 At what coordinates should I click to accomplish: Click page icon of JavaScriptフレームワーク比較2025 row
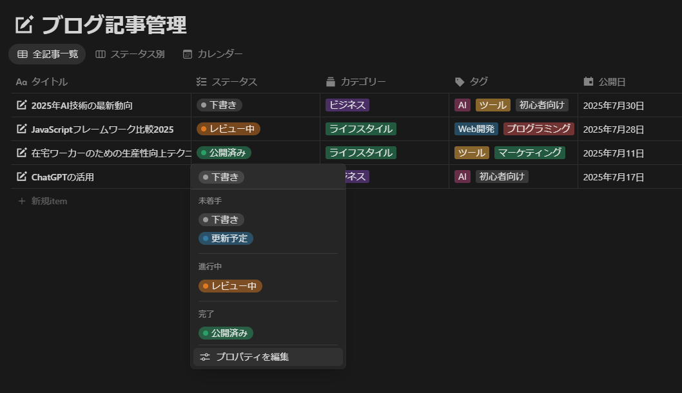(22, 129)
